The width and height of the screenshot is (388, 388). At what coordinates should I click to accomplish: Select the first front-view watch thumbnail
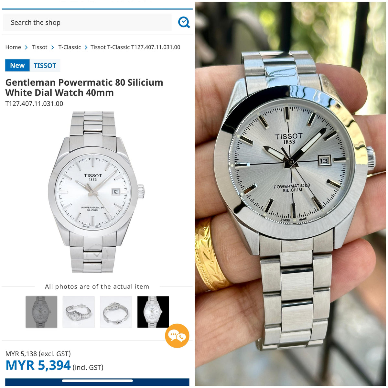click(41, 312)
